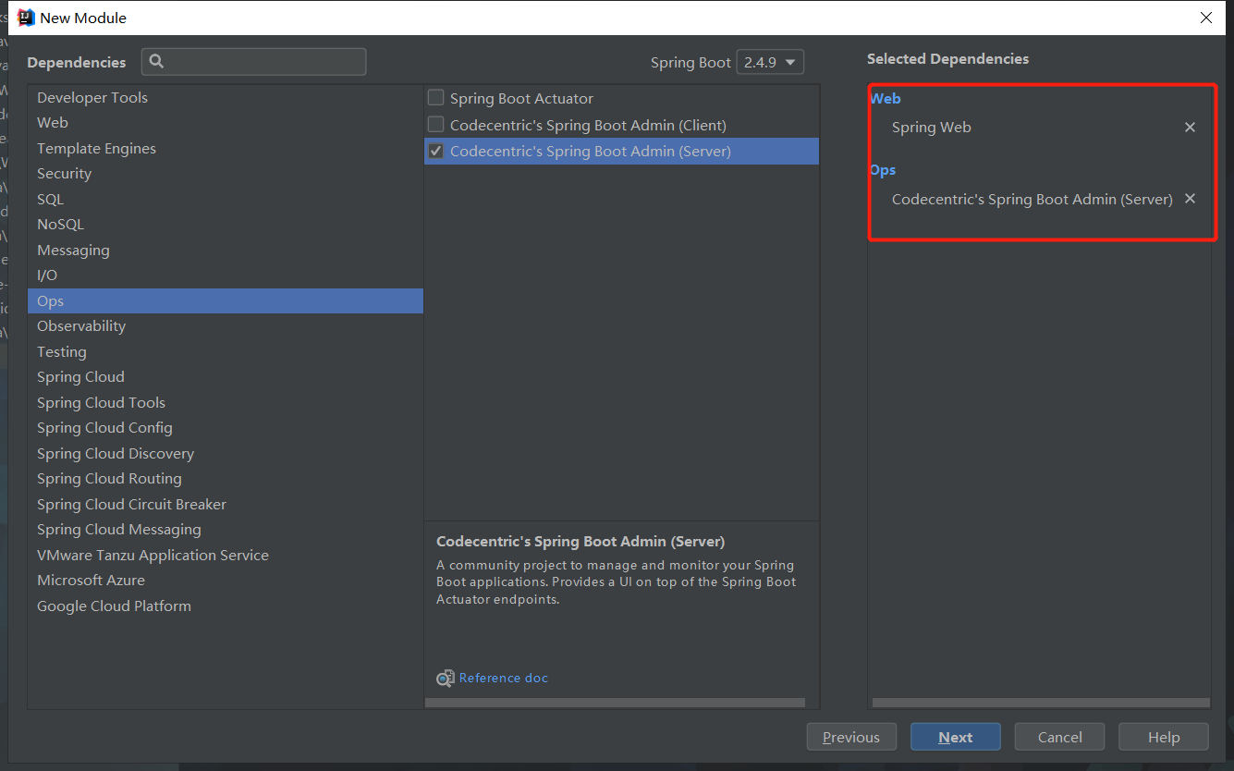Open the Spring Boot version dropdown
Screen dimensions: 1234x771
(770, 63)
